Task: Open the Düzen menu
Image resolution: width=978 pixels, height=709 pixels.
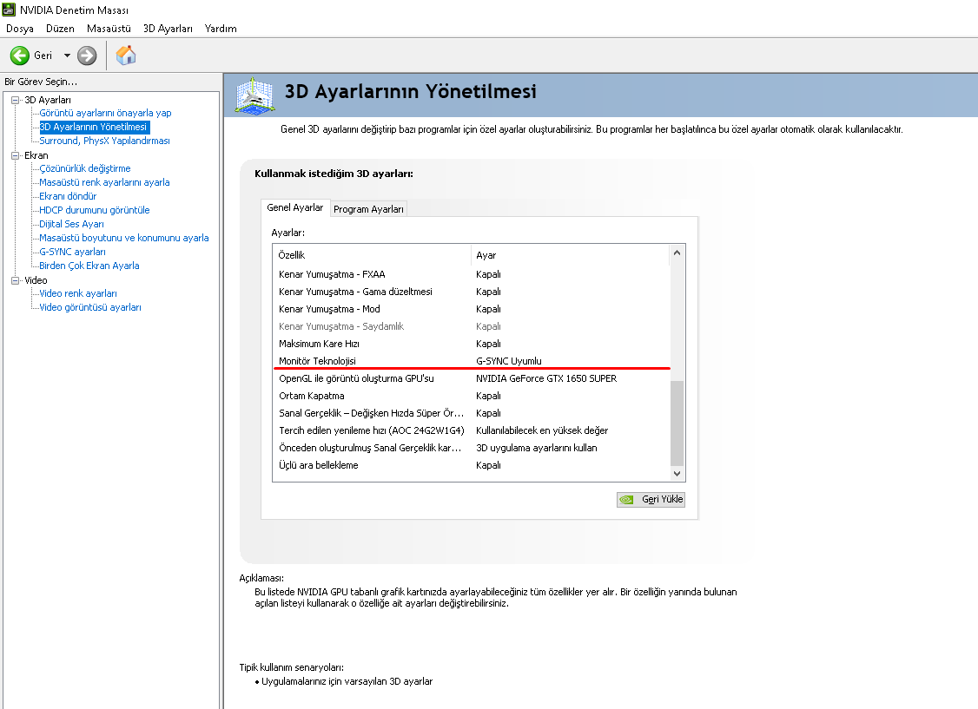Action: tap(60, 29)
